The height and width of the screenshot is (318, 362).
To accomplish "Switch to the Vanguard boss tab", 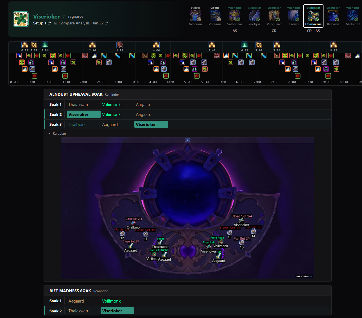I will (274, 16).
